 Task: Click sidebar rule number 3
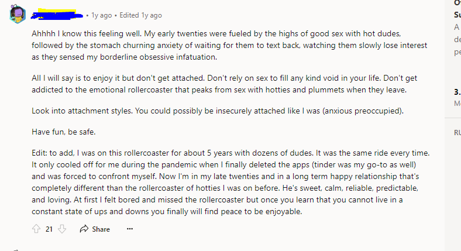(457, 92)
